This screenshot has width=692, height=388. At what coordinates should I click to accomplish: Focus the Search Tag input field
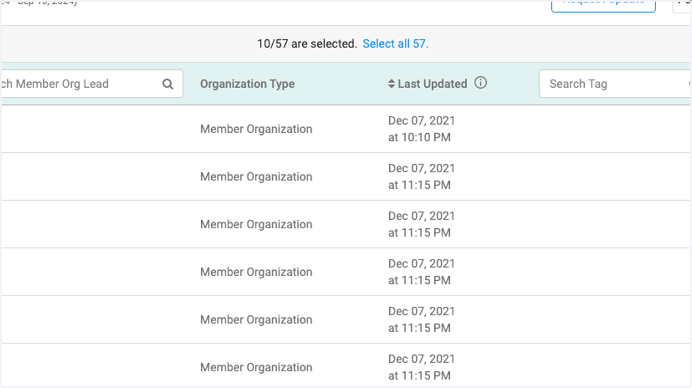pos(615,84)
